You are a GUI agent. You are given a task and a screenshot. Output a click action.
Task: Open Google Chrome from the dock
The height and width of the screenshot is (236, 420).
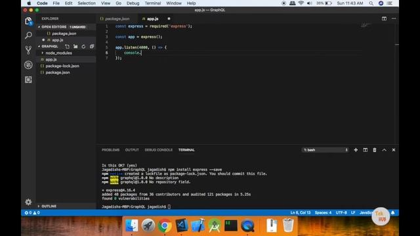(x=165, y=226)
